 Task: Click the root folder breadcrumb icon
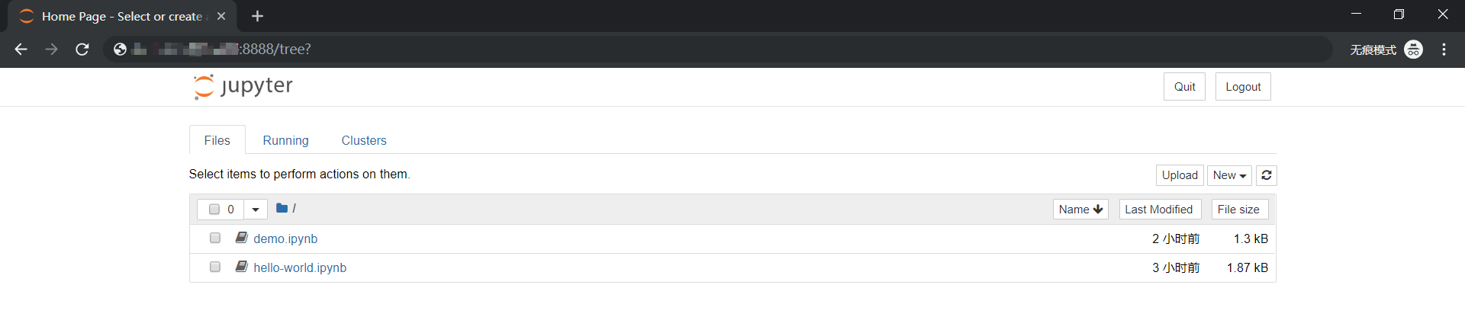point(282,208)
